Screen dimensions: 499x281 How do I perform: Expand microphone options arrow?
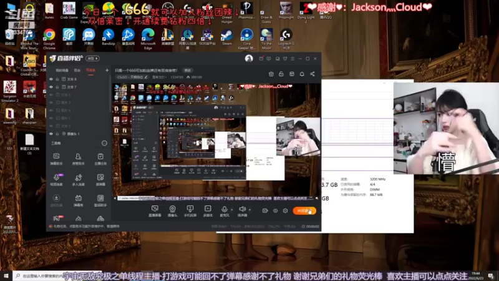click(231, 210)
